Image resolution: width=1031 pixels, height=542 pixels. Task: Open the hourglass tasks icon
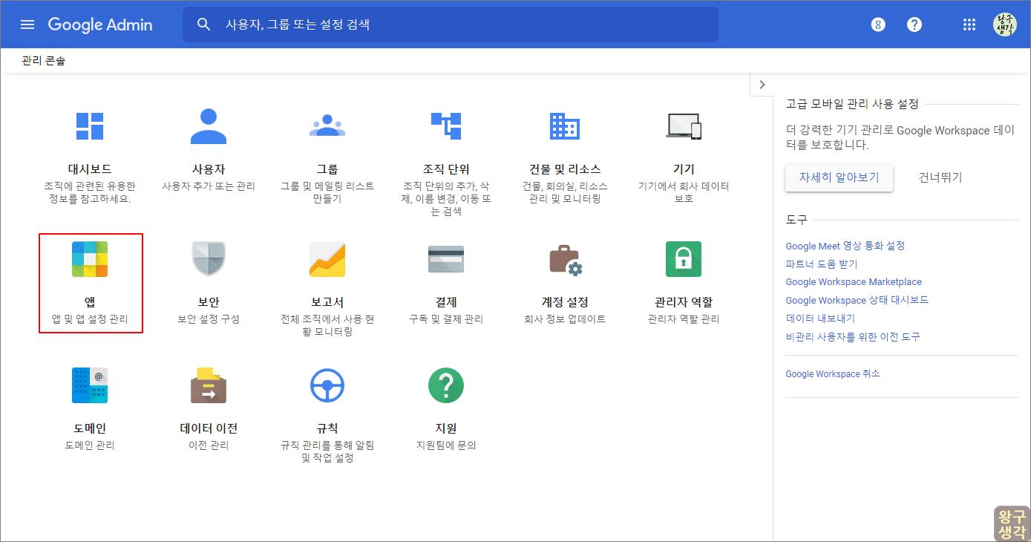point(878,25)
